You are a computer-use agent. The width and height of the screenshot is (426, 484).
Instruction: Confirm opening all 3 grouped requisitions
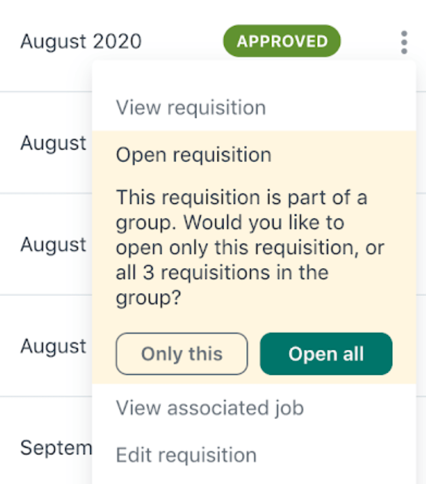pos(325,354)
